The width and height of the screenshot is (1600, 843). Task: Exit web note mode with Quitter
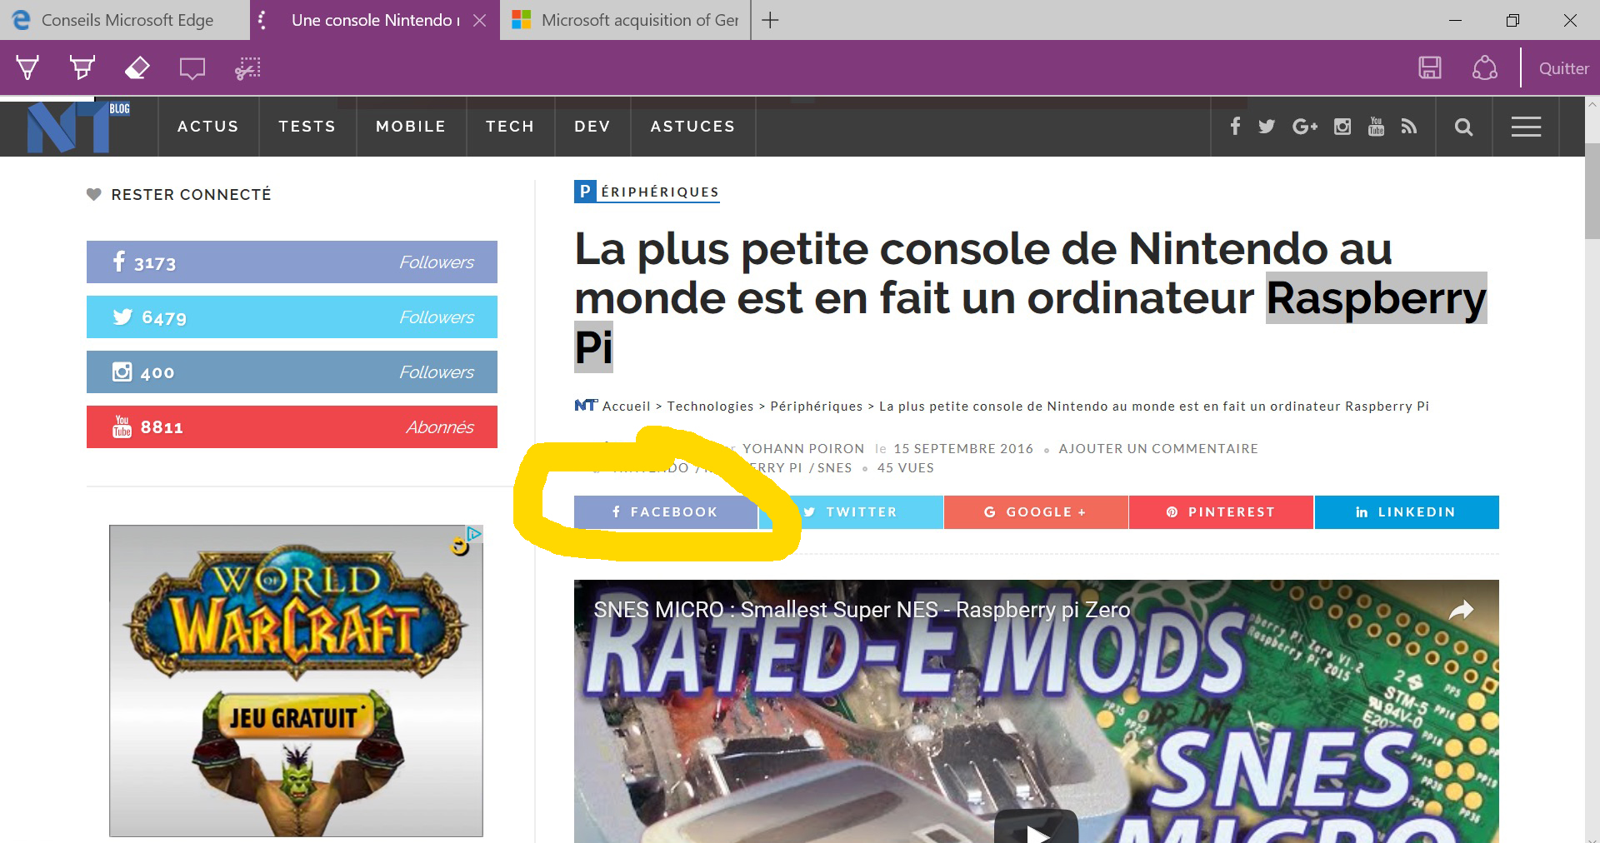pos(1563,68)
